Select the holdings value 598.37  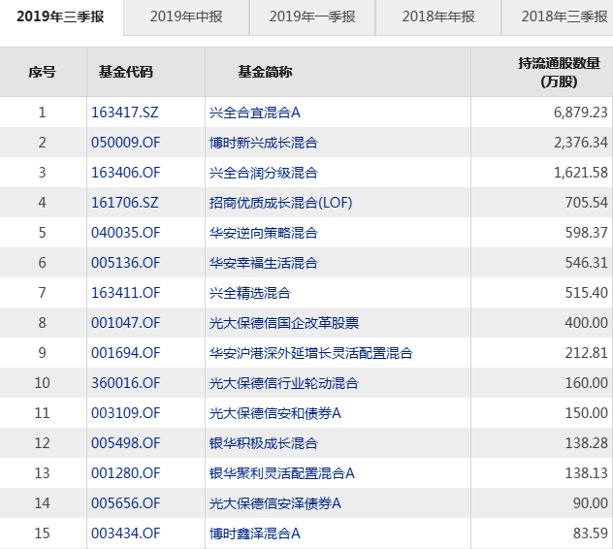tap(587, 233)
